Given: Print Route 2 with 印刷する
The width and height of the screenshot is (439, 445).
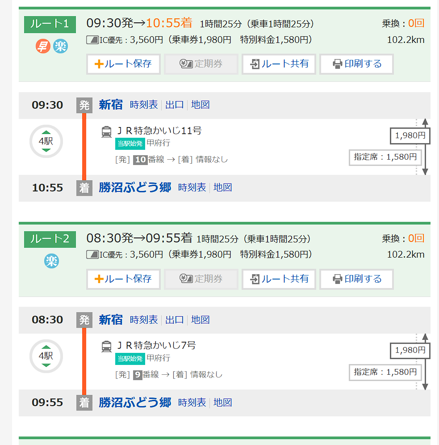Looking at the screenshot, I should pyautogui.click(x=356, y=279).
